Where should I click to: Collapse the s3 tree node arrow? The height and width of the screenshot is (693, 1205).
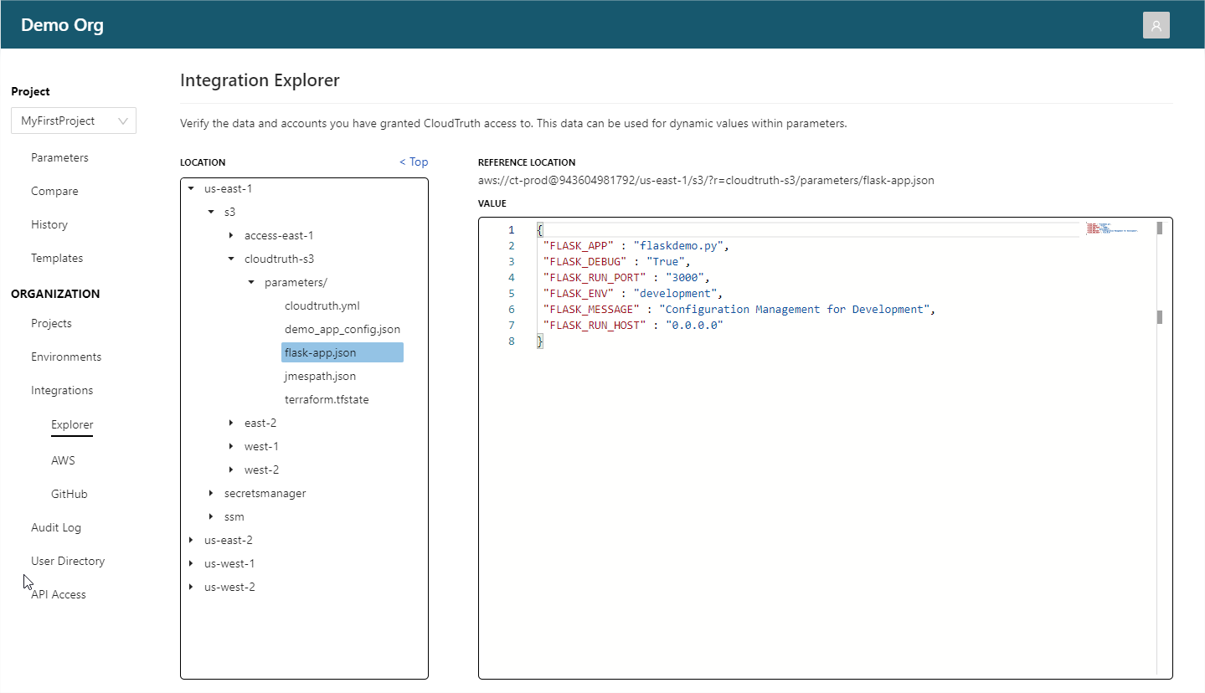211,213
